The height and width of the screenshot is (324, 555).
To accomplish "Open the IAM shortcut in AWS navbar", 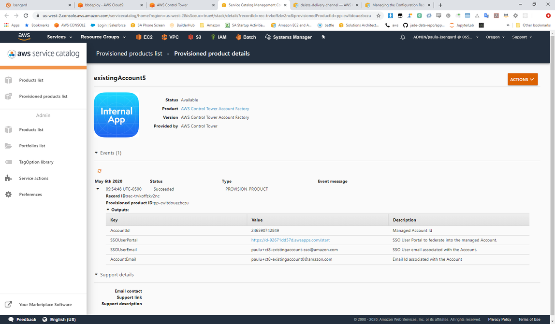I will tap(219, 37).
